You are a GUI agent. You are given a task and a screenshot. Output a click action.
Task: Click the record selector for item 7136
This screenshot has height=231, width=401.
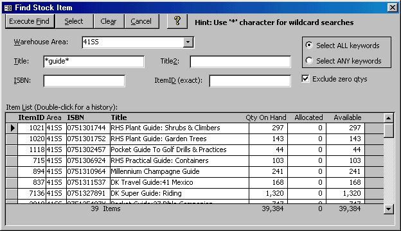pyautogui.click(x=12, y=194)
